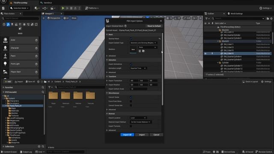Open the Skeleton asset dropdown

(148, 47)
